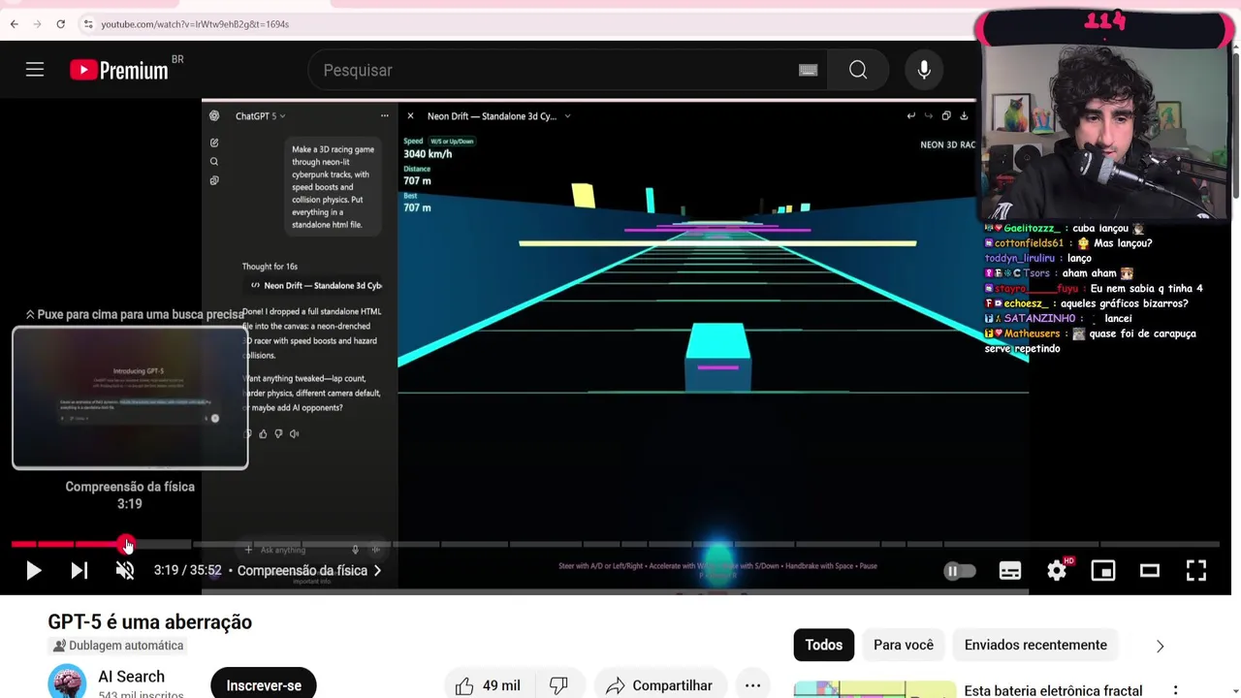Screen dimensions: 1241x698
Task: Start voice search with microphone
Action: pos(924,70)
